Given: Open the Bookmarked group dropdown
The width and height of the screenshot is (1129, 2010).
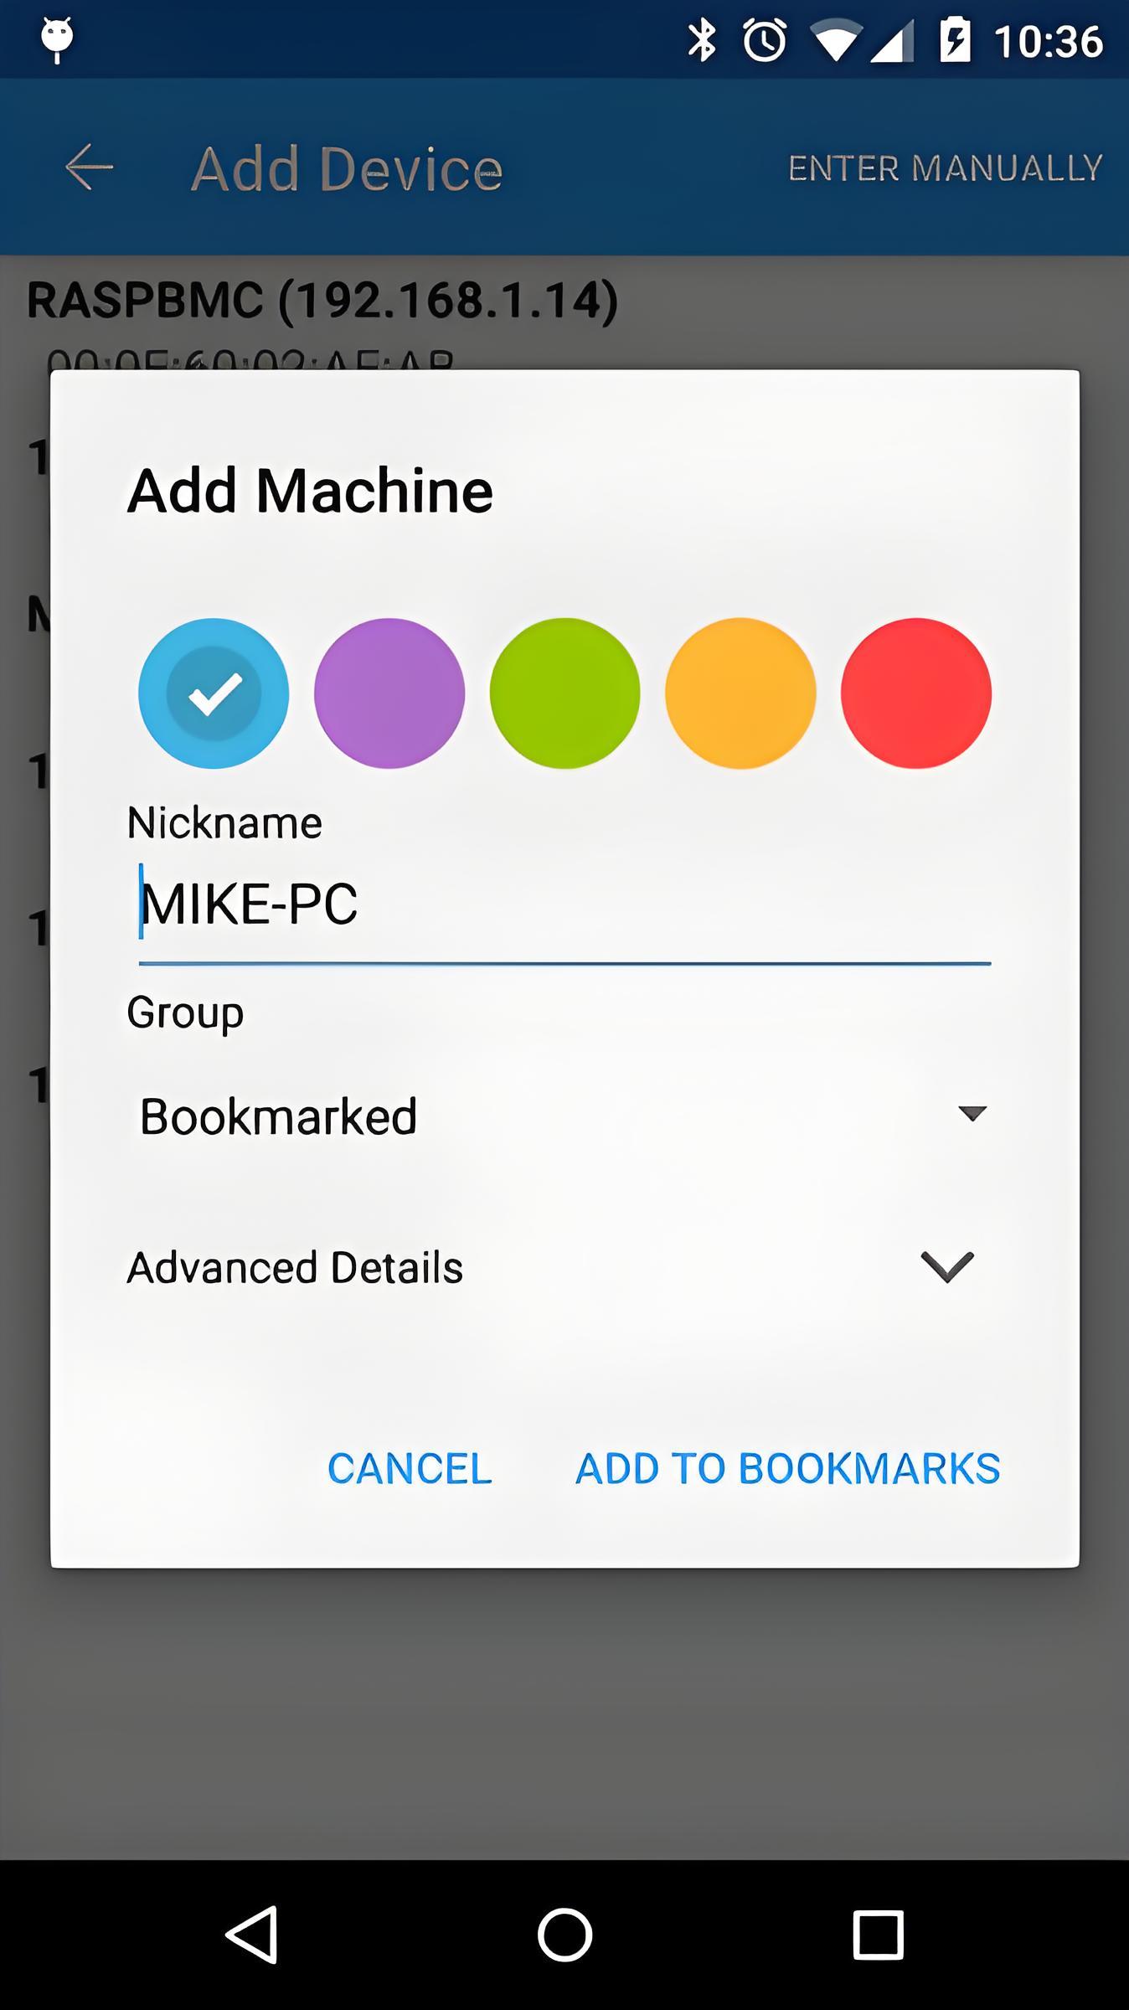Looking at the screenshot, I should 564,1116.
